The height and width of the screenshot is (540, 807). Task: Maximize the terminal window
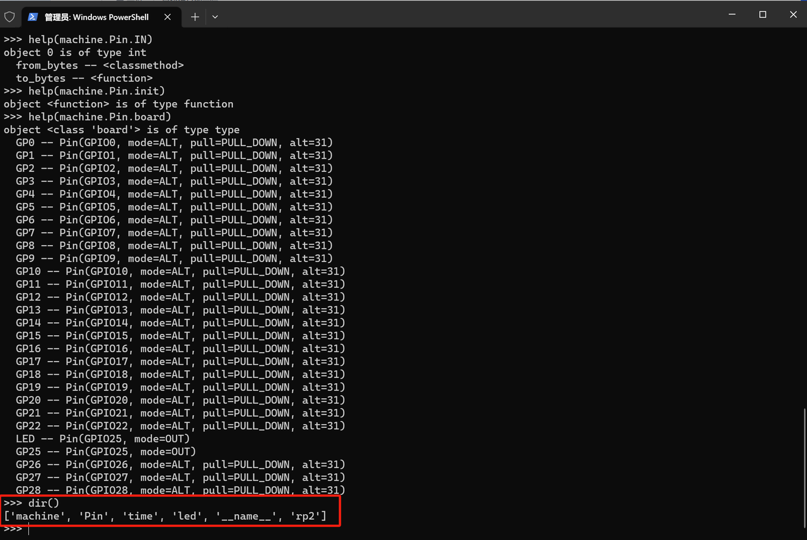(x=762, y=14)
